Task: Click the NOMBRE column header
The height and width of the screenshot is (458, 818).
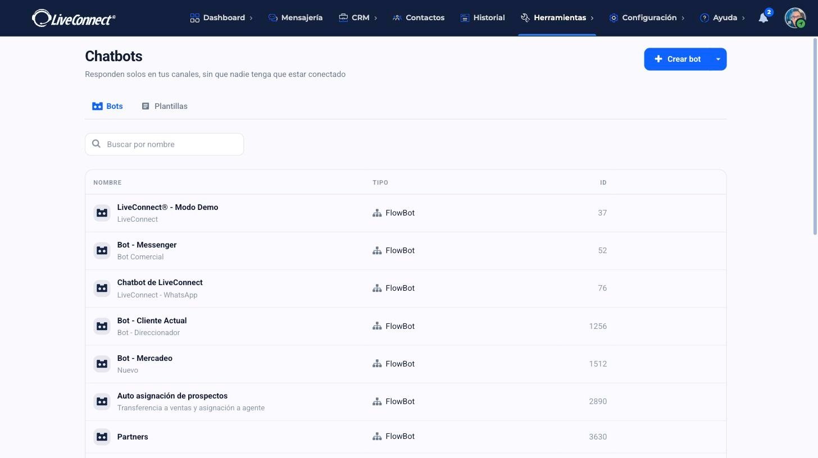Action: click(107, 182)
